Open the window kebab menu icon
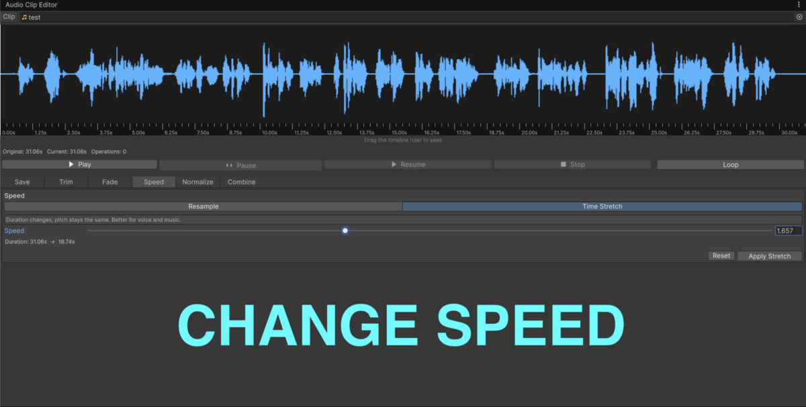This screenshot has width=806, height=407. click(x=799, y=5)
